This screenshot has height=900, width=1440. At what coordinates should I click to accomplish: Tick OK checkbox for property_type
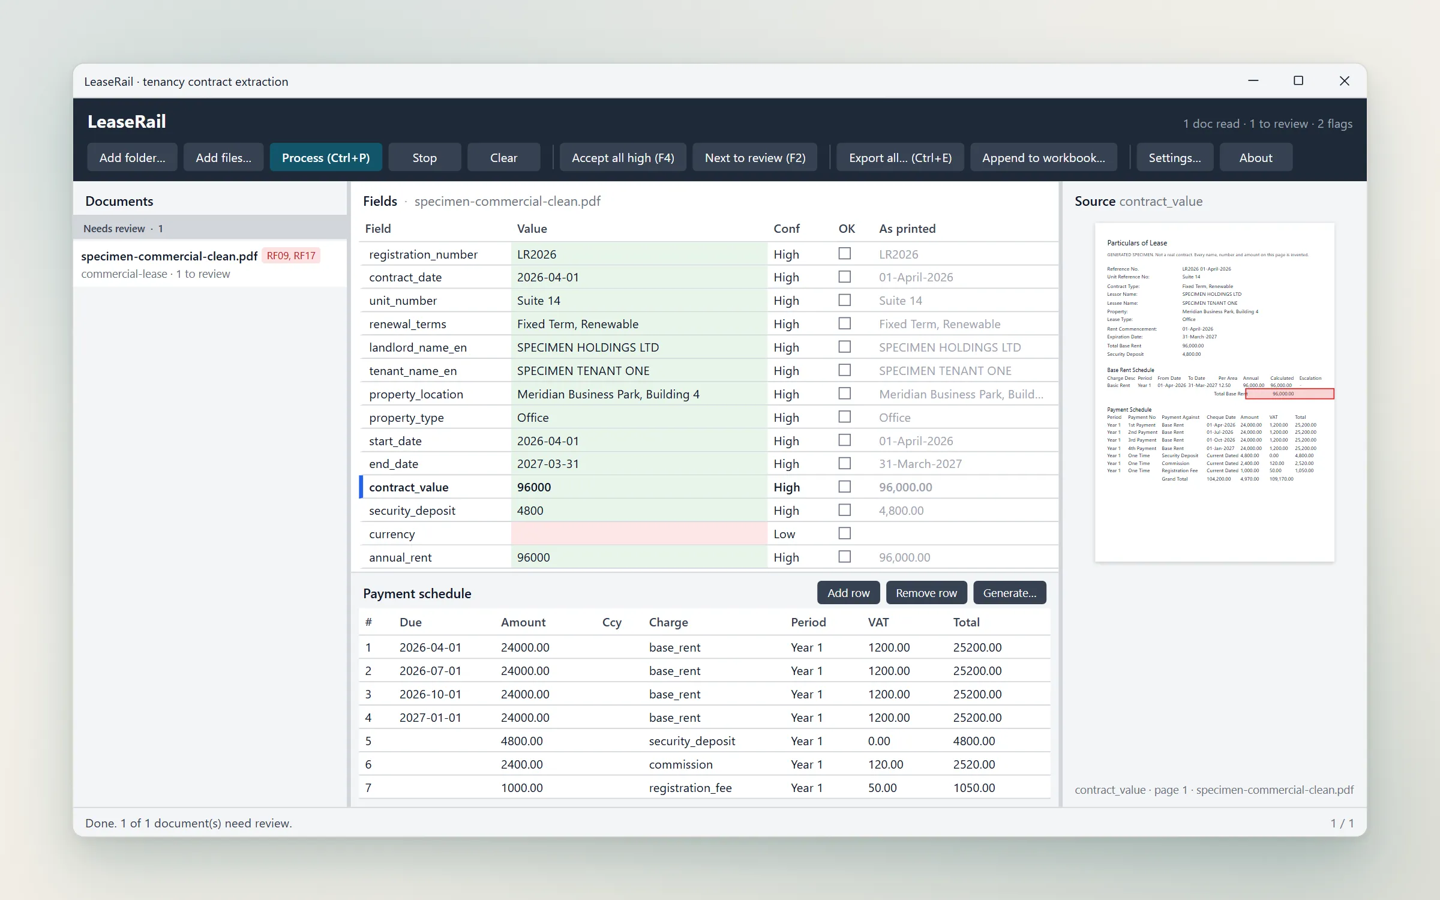pos(844,417)
